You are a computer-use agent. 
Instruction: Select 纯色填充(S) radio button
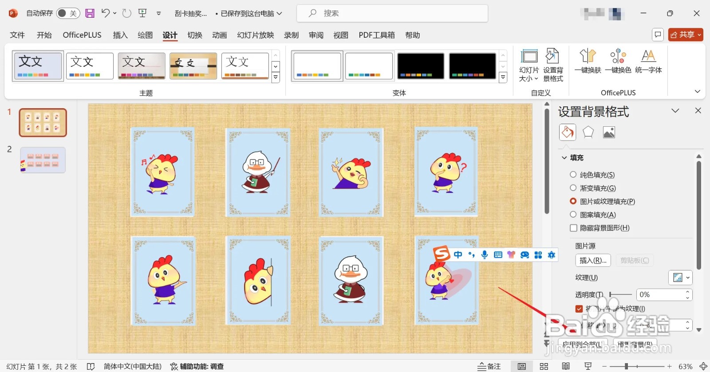[x=573, y=175]
